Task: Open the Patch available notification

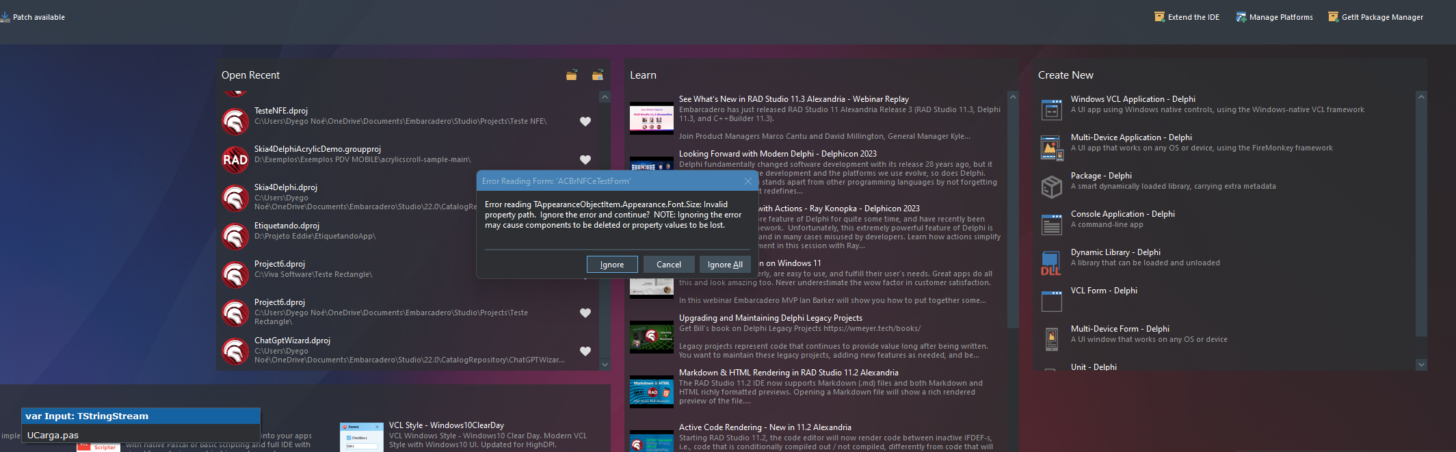Action: pyautogui.click(x=33, y=17)
